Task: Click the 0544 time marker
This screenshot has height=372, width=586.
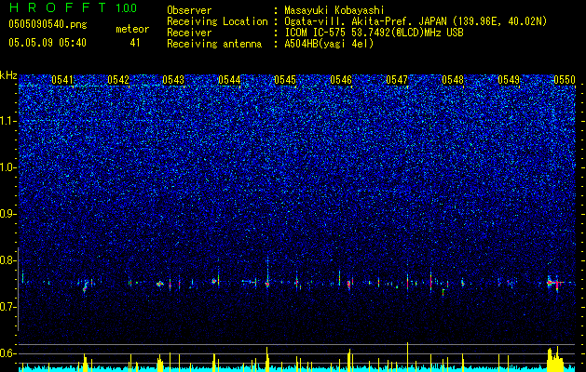Action: [229, 80]
